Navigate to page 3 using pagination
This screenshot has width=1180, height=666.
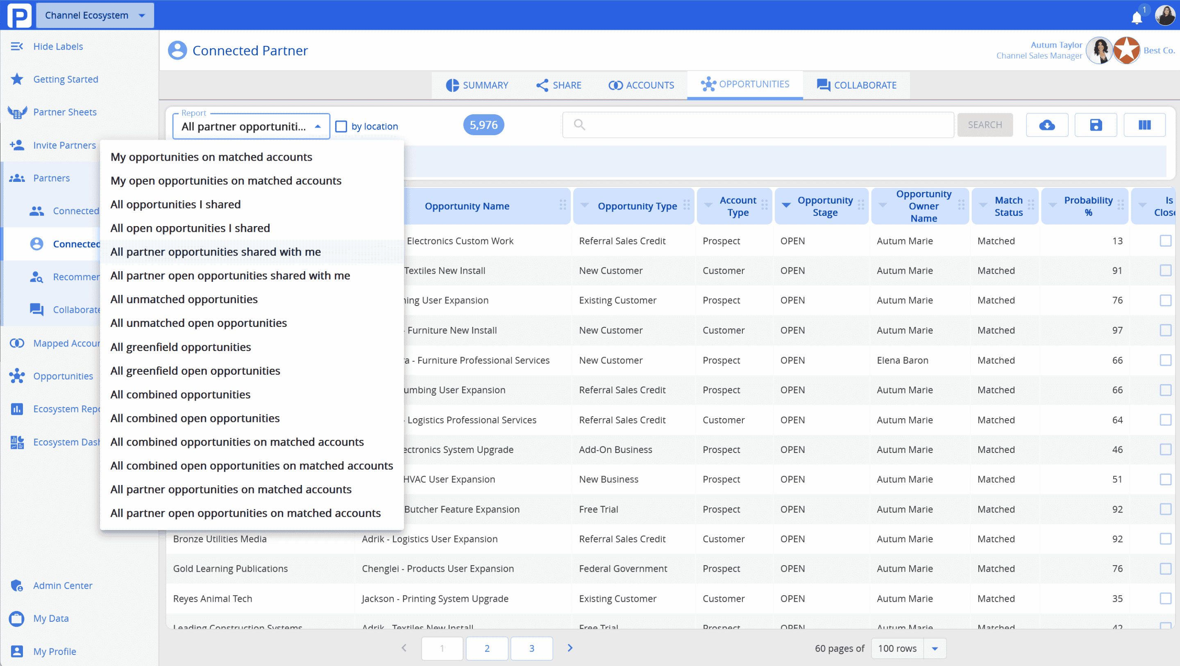coord(531,648)
